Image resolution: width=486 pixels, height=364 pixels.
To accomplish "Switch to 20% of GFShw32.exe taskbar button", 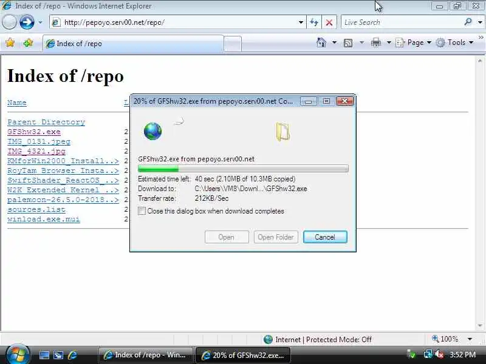I will (x=244, y=355).
